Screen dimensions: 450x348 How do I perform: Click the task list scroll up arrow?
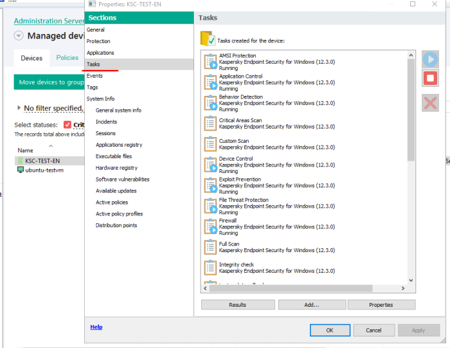tap(411, 55)
